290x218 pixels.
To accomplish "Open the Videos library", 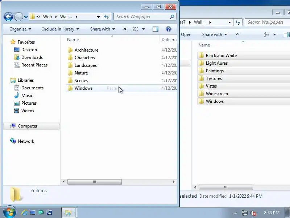I will [x=28, y=111].
